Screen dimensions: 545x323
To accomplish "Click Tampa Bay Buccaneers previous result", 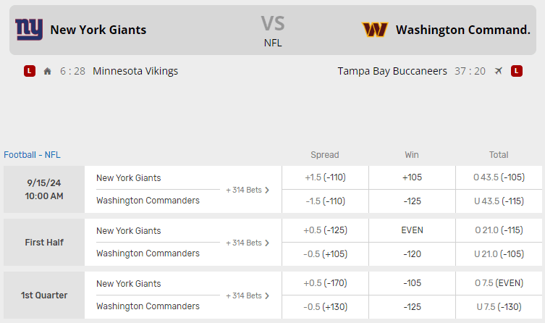I will coord(392,71).
